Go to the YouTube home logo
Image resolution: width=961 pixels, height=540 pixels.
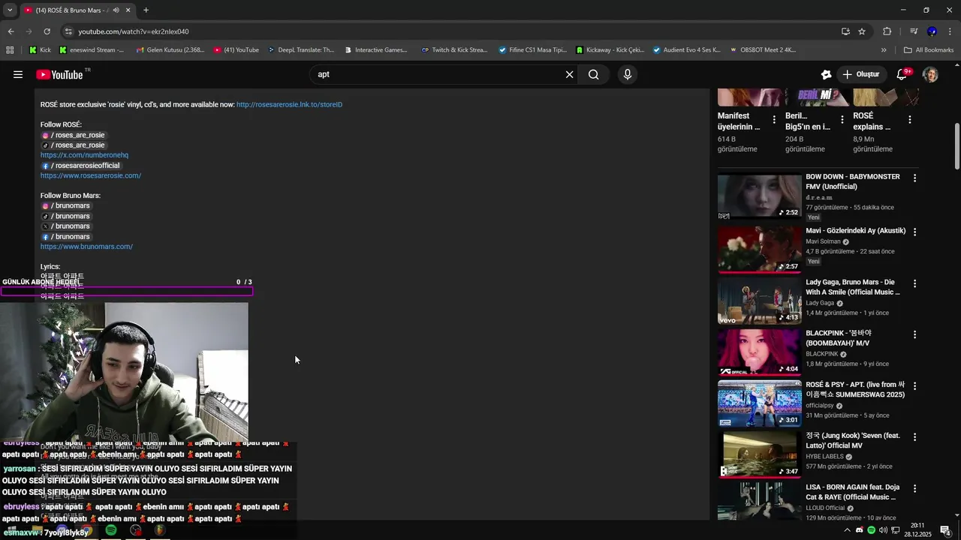point(60,74)
